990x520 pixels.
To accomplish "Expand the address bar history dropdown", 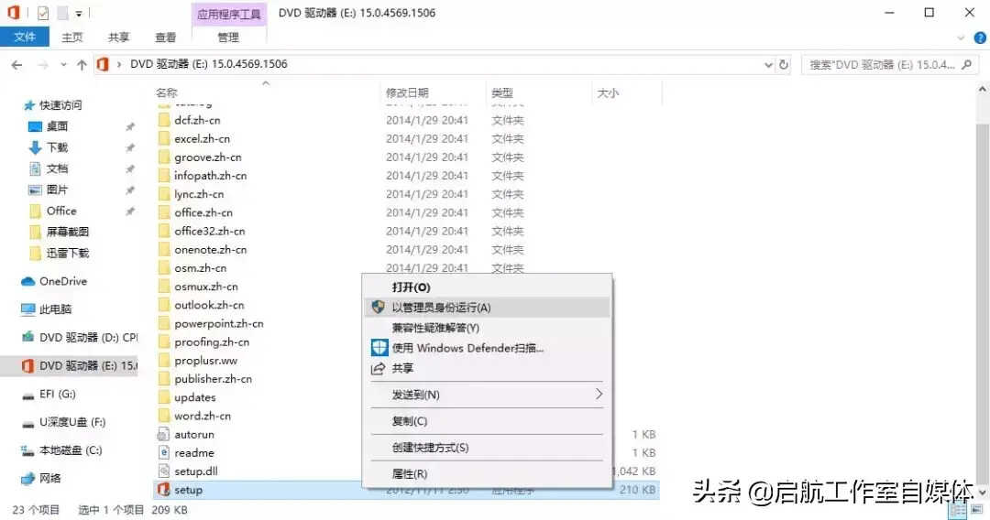I will pos(768,65).
